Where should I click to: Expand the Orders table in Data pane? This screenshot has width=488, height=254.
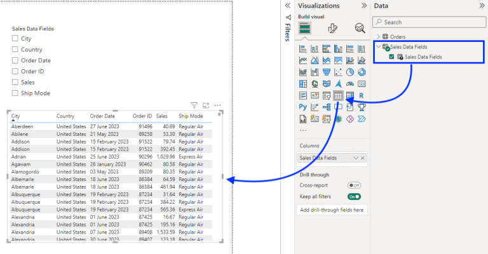point(379,36)
